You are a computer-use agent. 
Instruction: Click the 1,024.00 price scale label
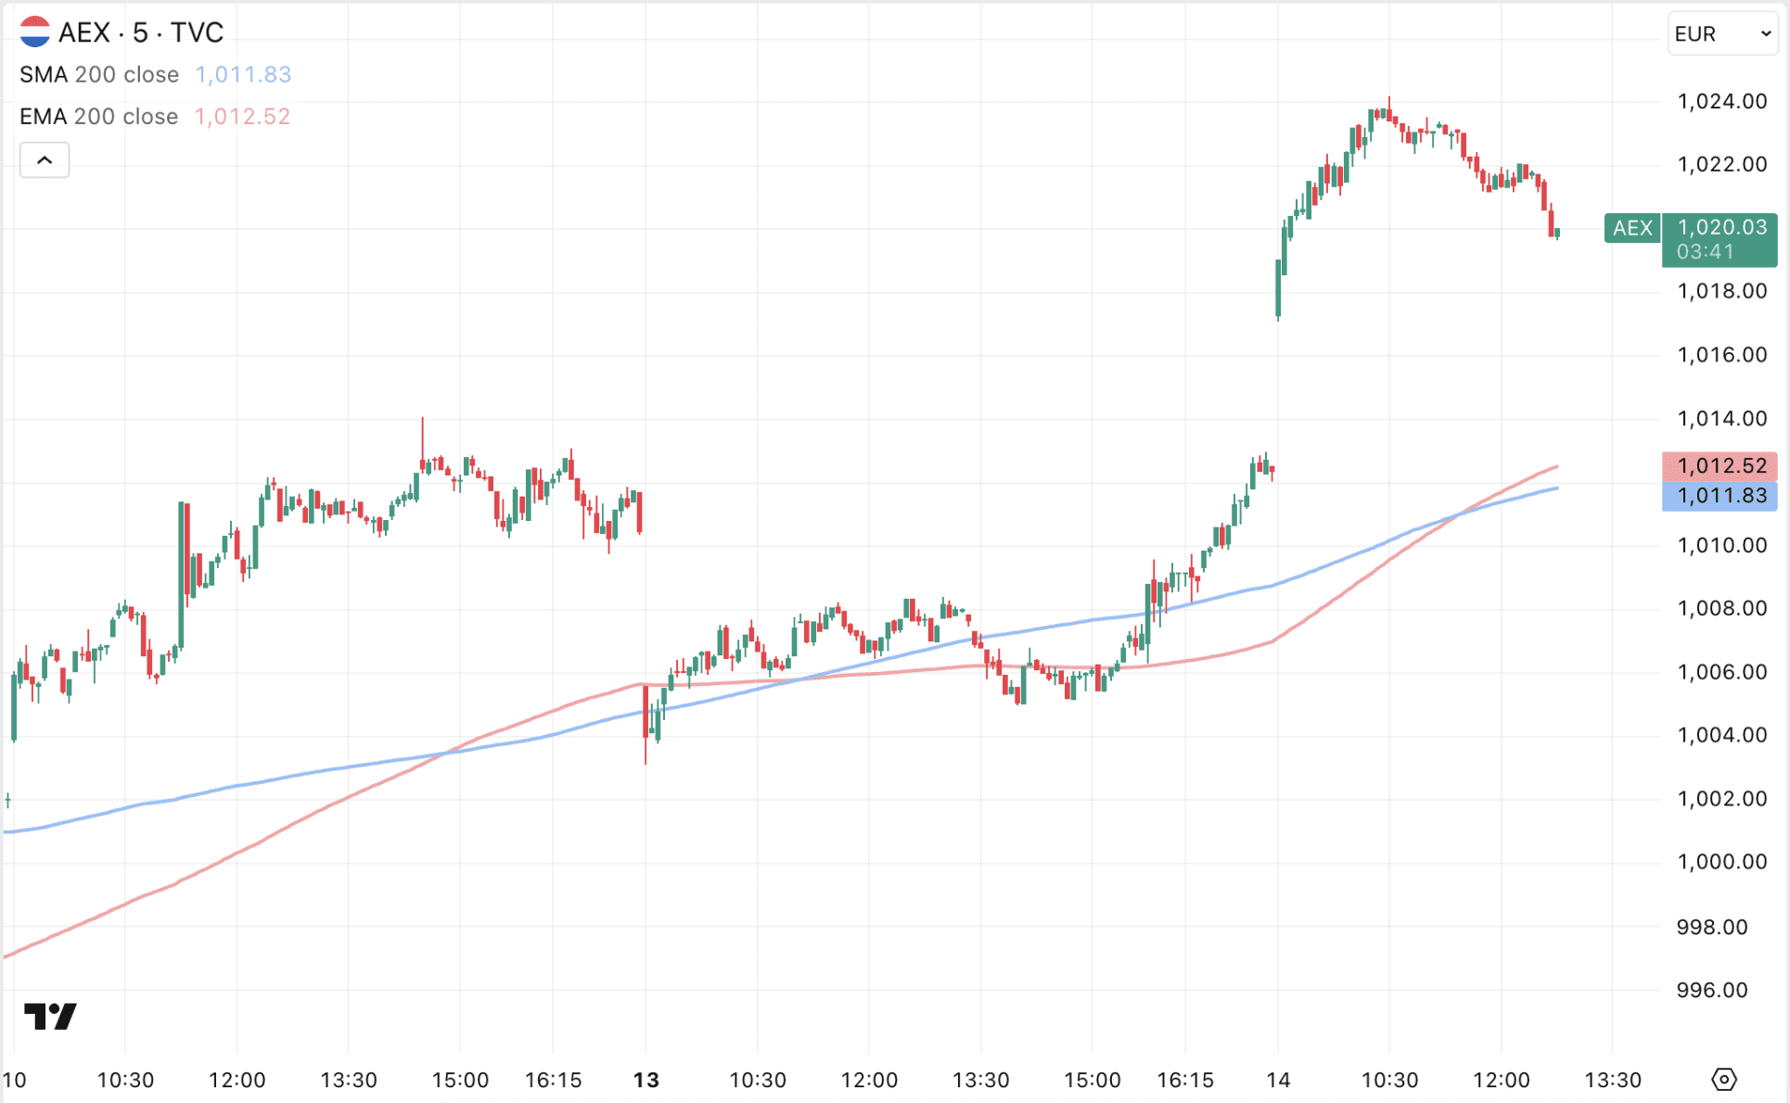[1721, 101]
